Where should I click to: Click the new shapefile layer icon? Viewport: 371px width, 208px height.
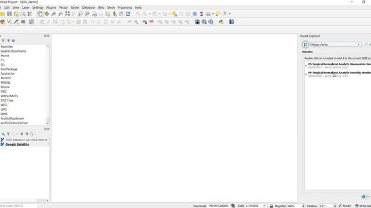[x=9, y=22]
